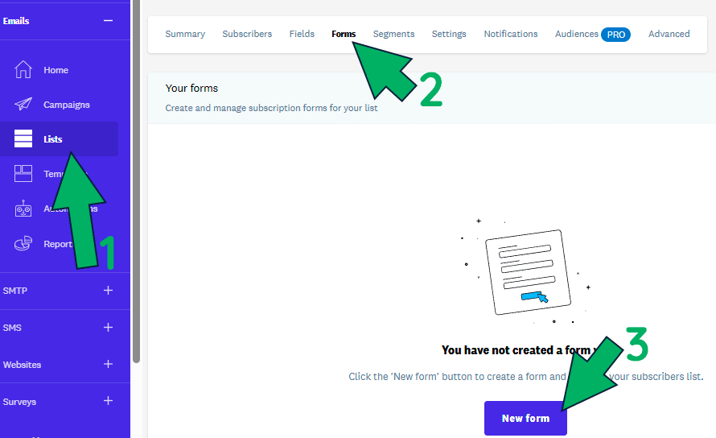Expand the SMS section
Screen dimensions: 716x438
(x=108, y=328)
